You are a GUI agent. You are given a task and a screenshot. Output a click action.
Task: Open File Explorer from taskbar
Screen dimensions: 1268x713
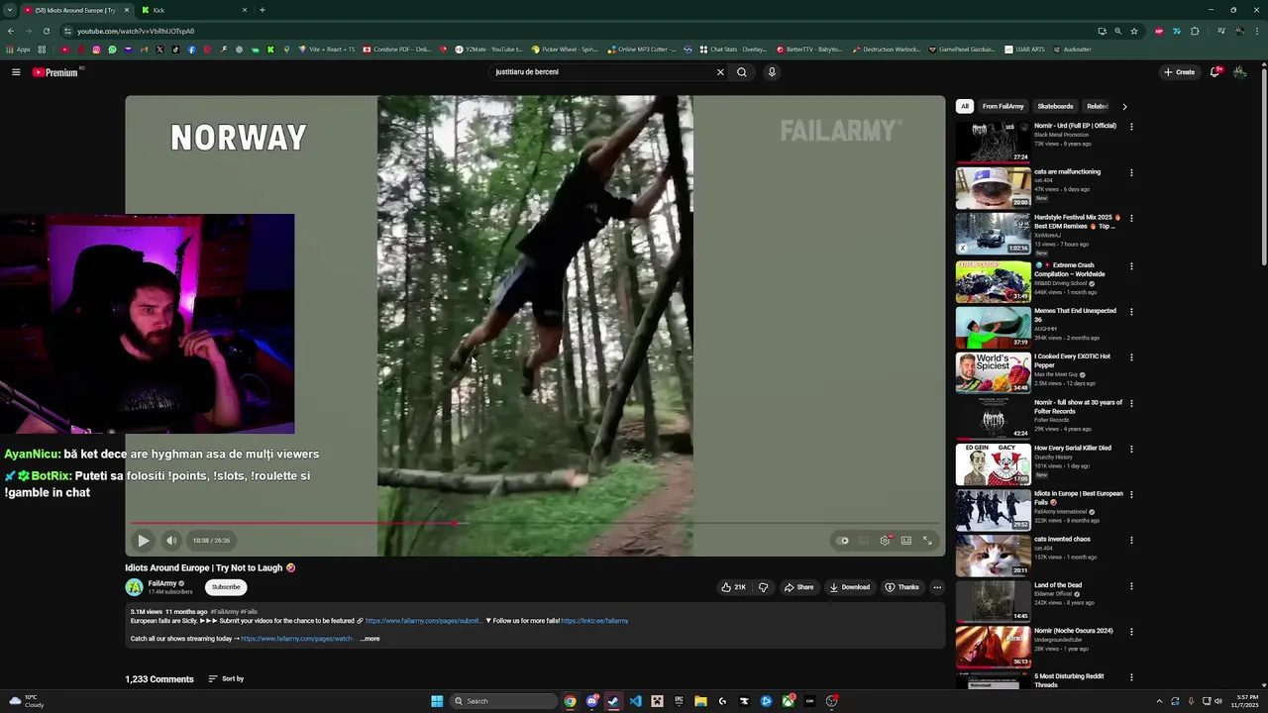point(700,701)
